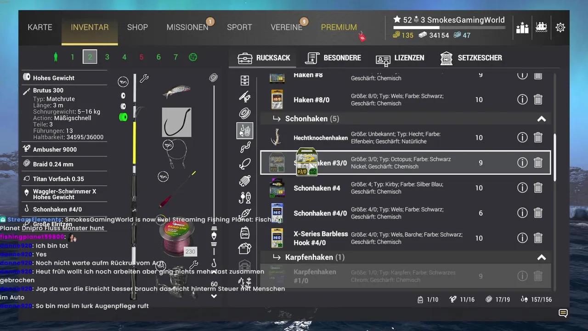Filter inventory by the rods category icon

[245, 97]
